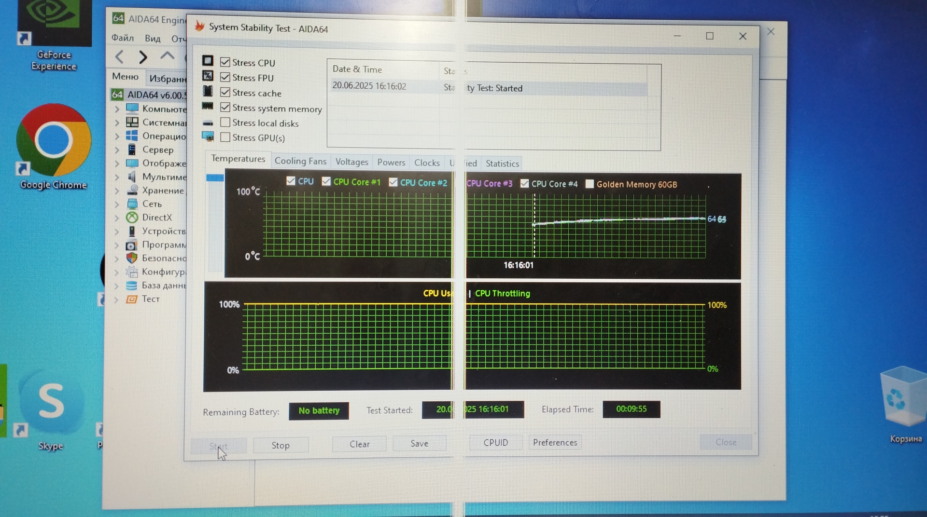This screenshot has width=927, height=517.
Task: Click the up-level arrow in AIDA64 toolbar
Action: (167, 56)
